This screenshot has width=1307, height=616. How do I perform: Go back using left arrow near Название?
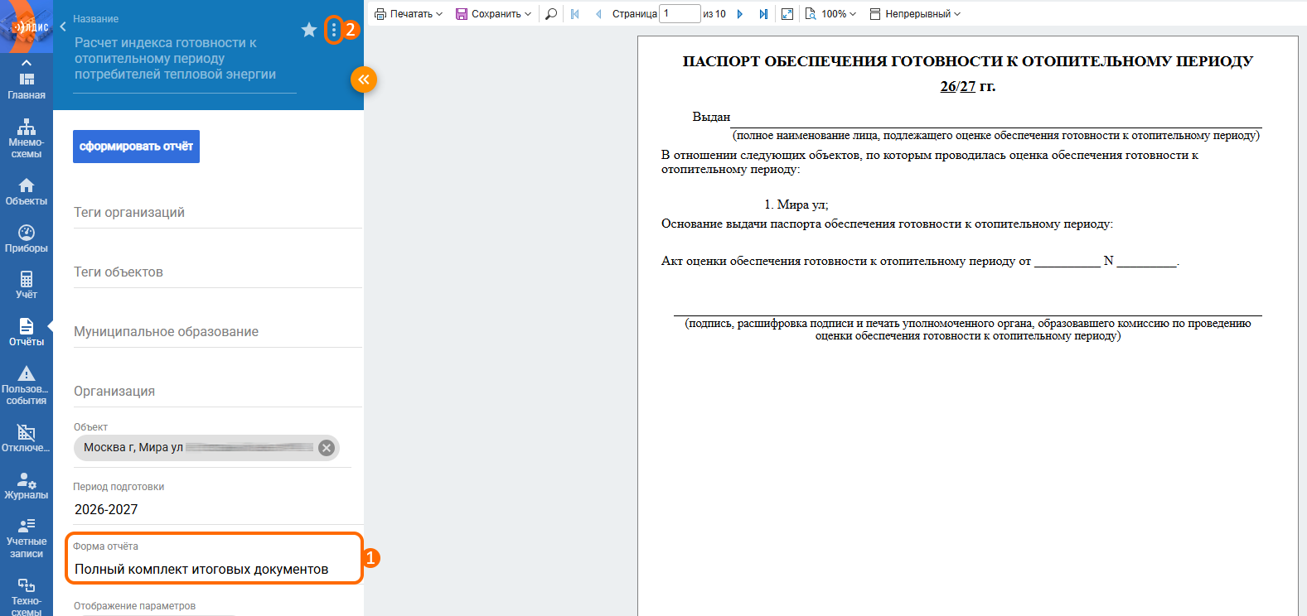(63, 26)
